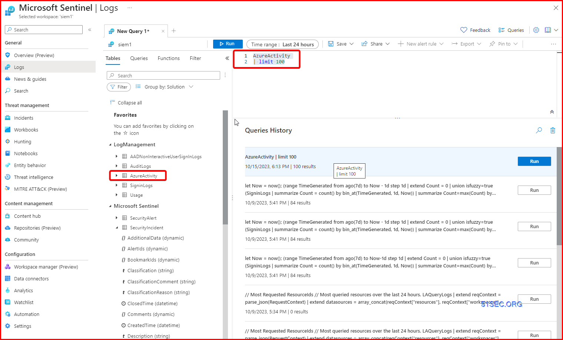Select the SecurityAlert table
The width and height of the screenshot is (563, 340).
point(143,218)
